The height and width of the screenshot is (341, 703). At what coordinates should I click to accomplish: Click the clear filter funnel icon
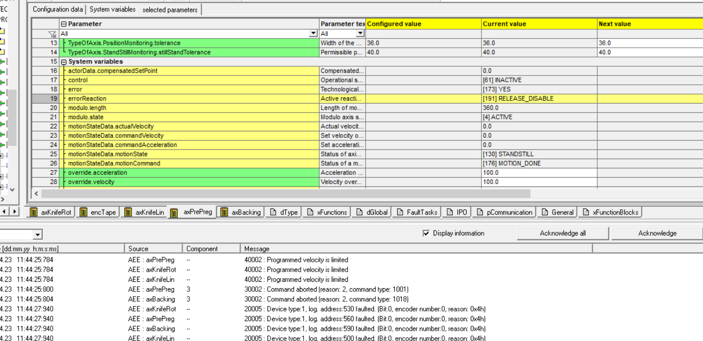[x=52, y=34]
